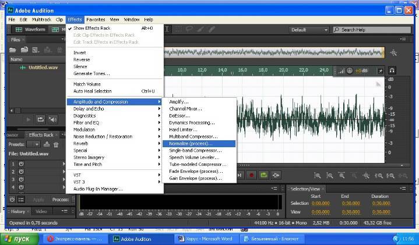The image size is (419, 245).
Task: Click the auto-play speaker icon in Files panel
Action: (x=52, y=119)
